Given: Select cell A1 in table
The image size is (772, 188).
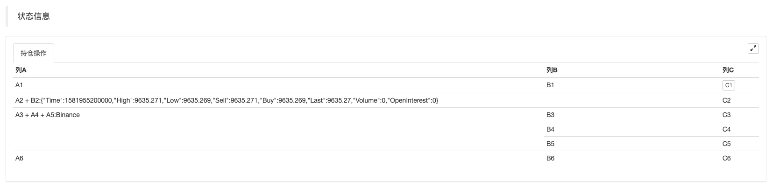Looking at the screenshot, I should point(19,85).
